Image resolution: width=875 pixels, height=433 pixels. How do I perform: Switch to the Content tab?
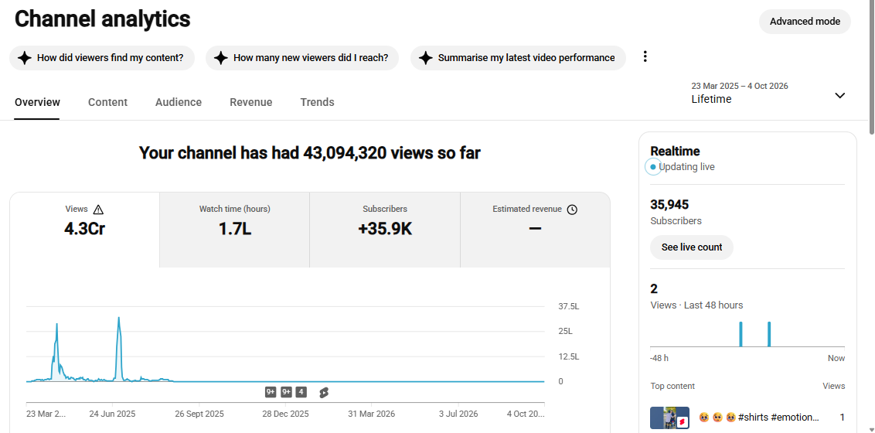click(107, 102)
